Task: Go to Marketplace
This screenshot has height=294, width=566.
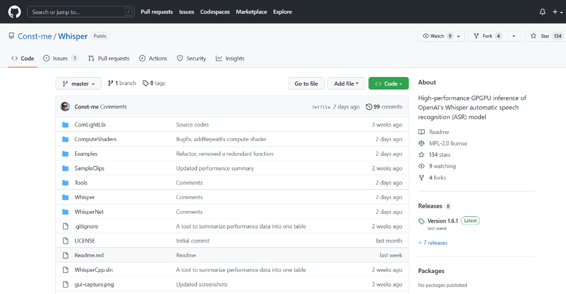Action: click(x=252, y=12)
